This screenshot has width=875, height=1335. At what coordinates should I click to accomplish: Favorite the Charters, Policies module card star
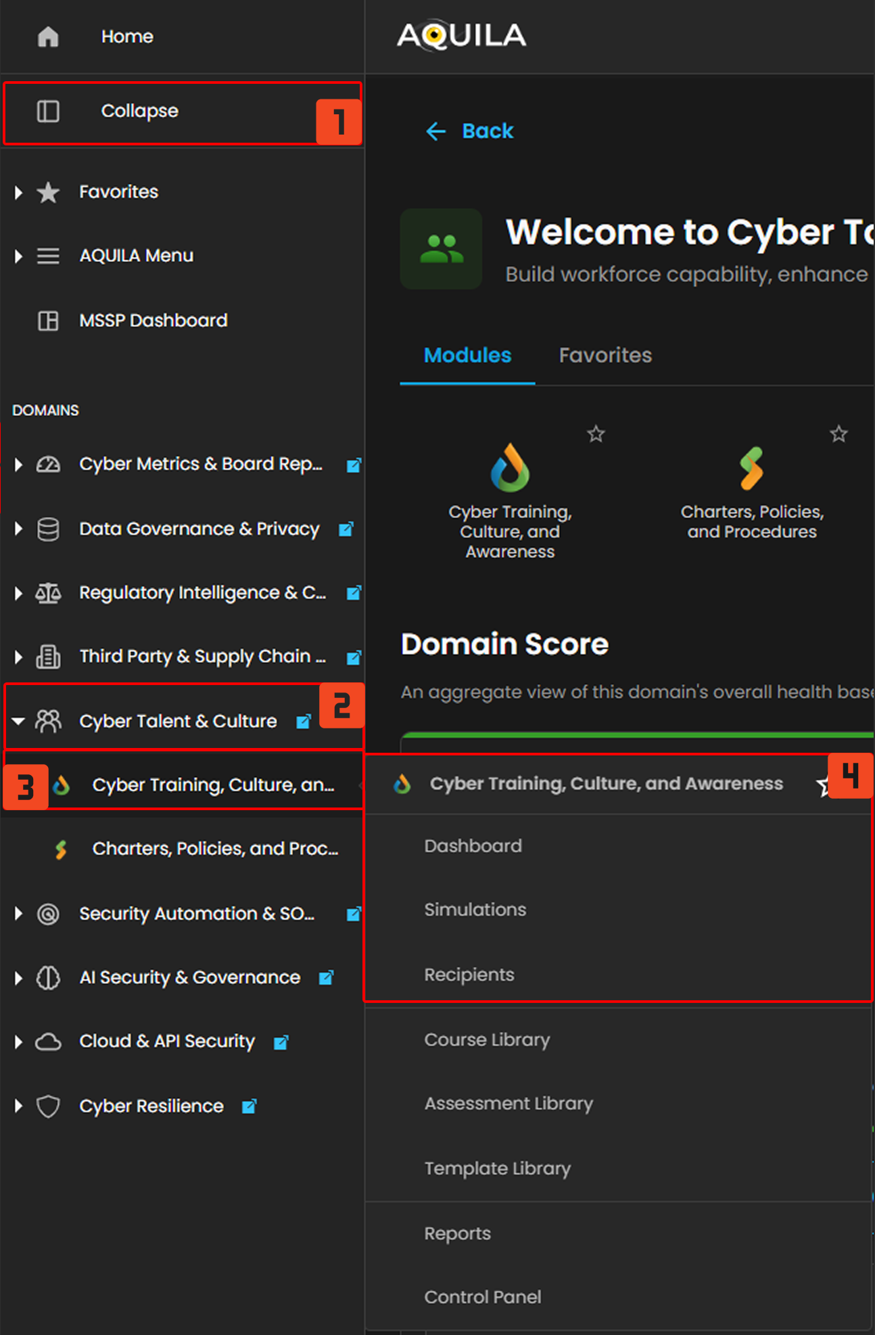pyautogui.click(x=838, y=434)
